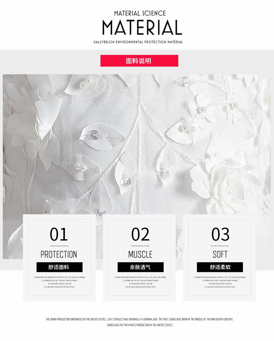Click the black 舒适柔软 tag
This screenshot has width=274, height=341.
220,267
